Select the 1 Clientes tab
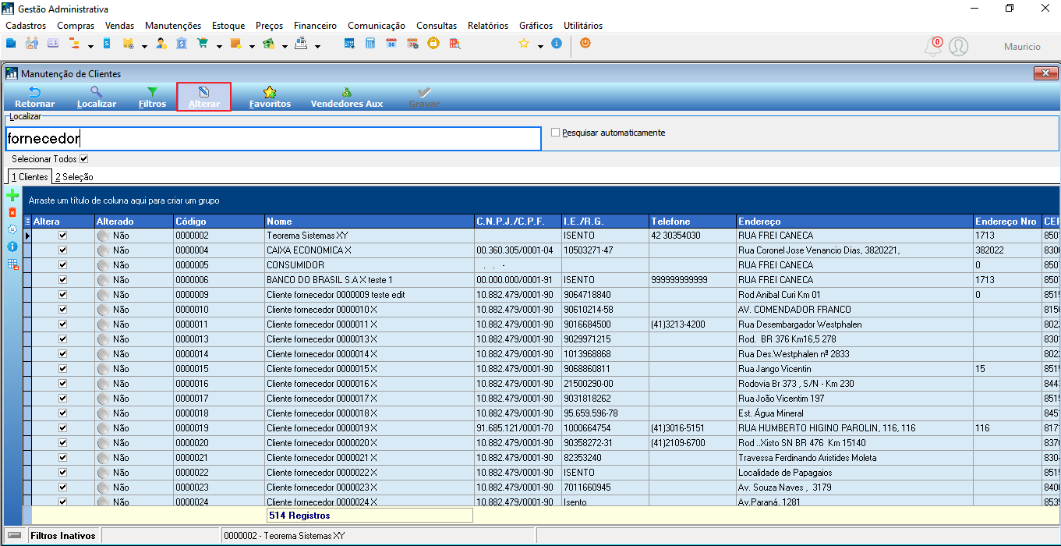The width and height of the screenshot is (1061, 546). point(30,177)
